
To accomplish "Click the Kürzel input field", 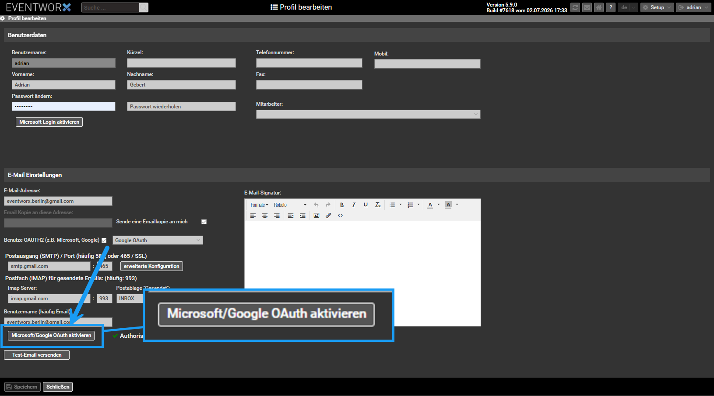I will pos(181,63).
